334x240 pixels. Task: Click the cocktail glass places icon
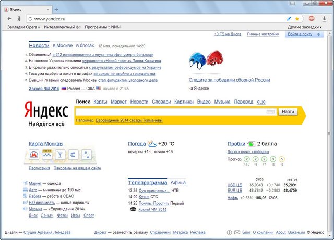60,155
